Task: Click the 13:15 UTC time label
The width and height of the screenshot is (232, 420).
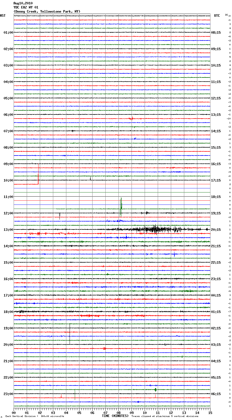Action: point(216,115)
